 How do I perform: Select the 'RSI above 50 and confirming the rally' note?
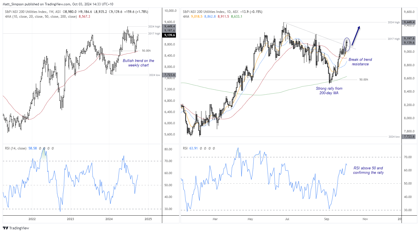pos(368,170)
